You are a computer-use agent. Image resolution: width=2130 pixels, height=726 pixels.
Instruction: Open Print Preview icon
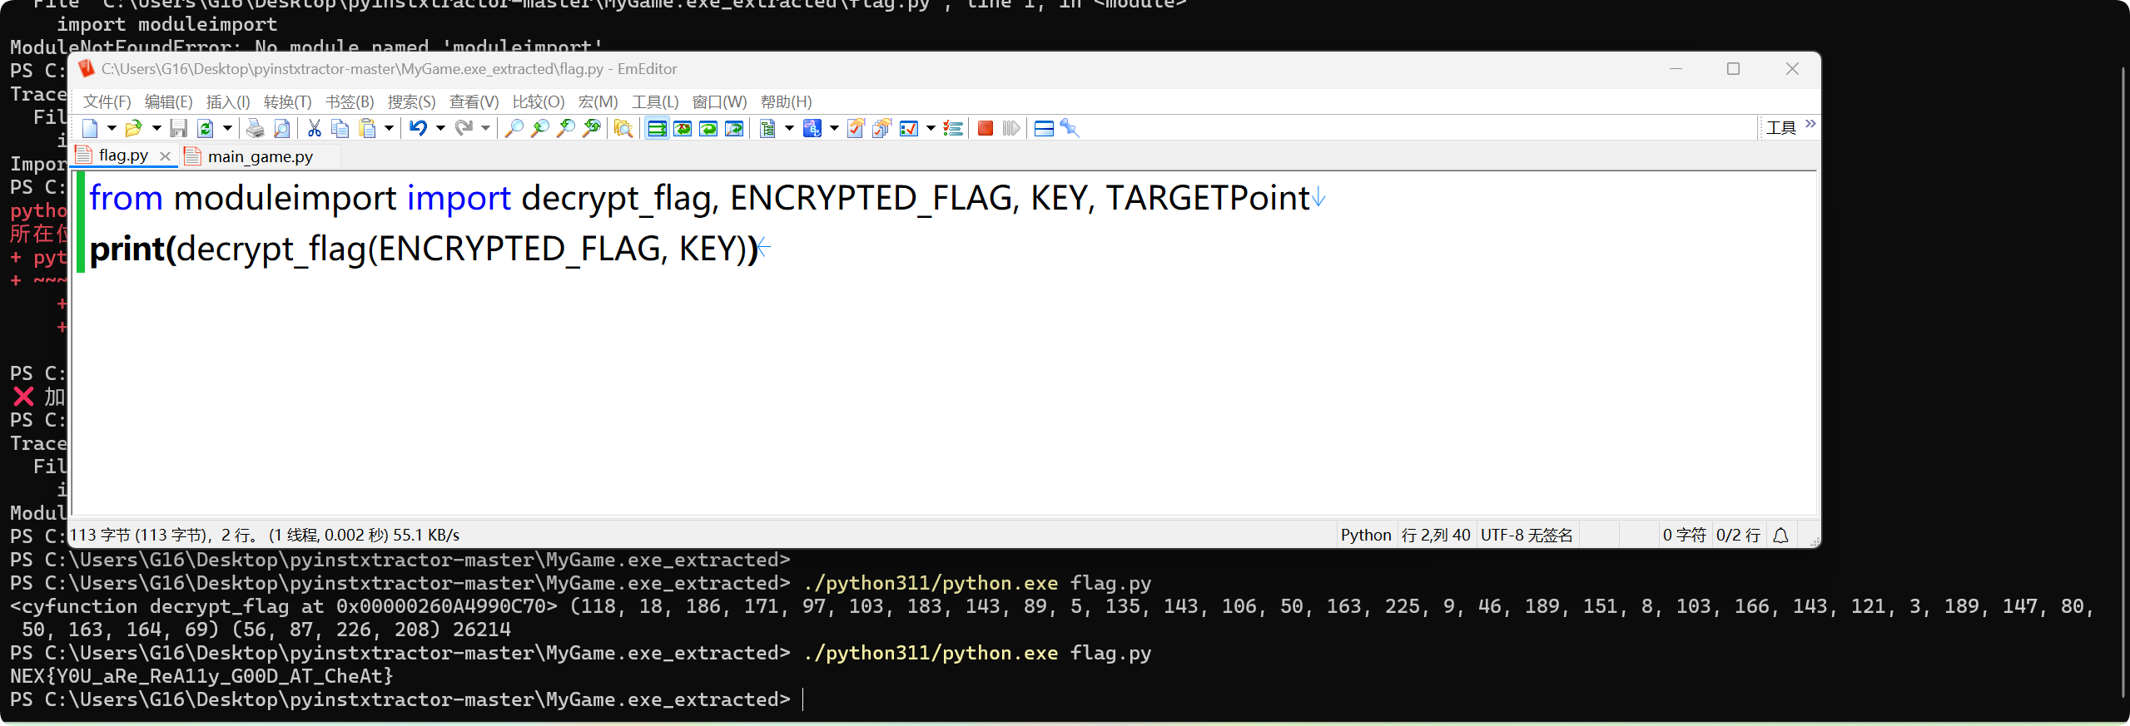pyautogui.click(x=282, y=128)
